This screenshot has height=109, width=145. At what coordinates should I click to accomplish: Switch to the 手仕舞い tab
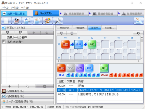pos(109,28)
